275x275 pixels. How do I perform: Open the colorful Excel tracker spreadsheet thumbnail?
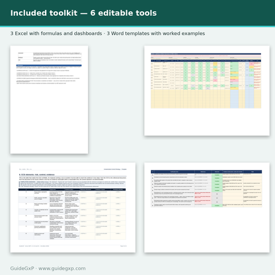[x=207, y=91]
